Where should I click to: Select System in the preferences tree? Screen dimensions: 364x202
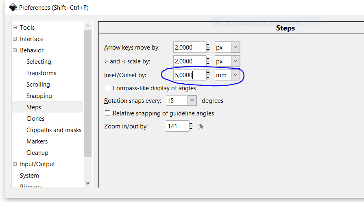[29, 175]
